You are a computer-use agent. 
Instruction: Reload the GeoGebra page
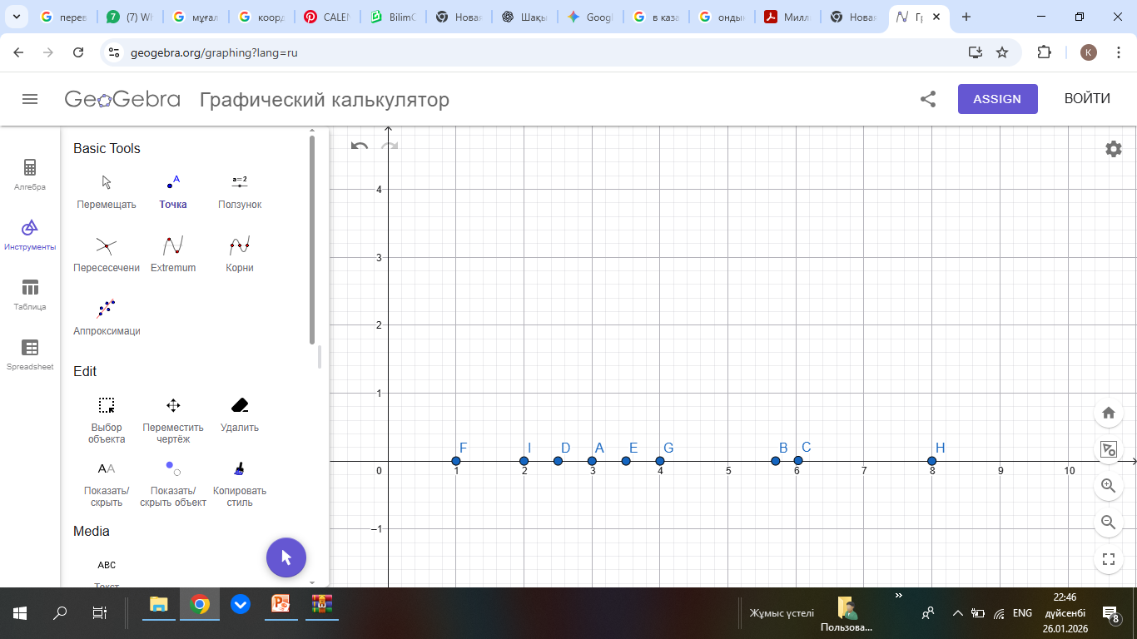tap(78, 52)
